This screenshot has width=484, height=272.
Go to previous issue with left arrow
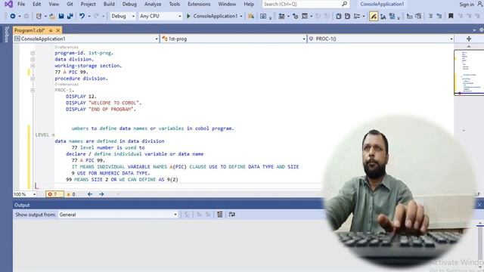coord(90,194)
